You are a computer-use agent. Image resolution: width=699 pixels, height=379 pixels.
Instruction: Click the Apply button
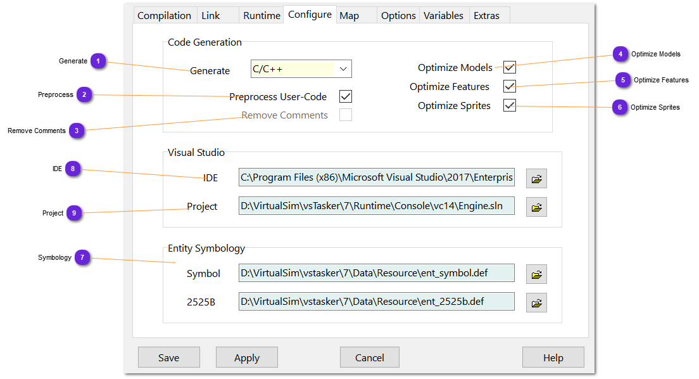pyautogui.click(x=247, y=357)
